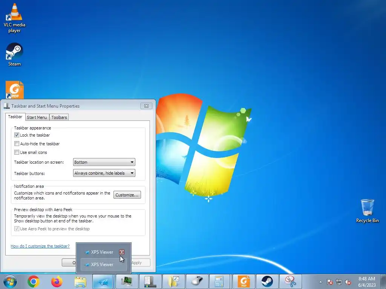This screenshot has height=289, width=386.
Task: Uncheck Lock the taskbar
Action: (32, 135)
